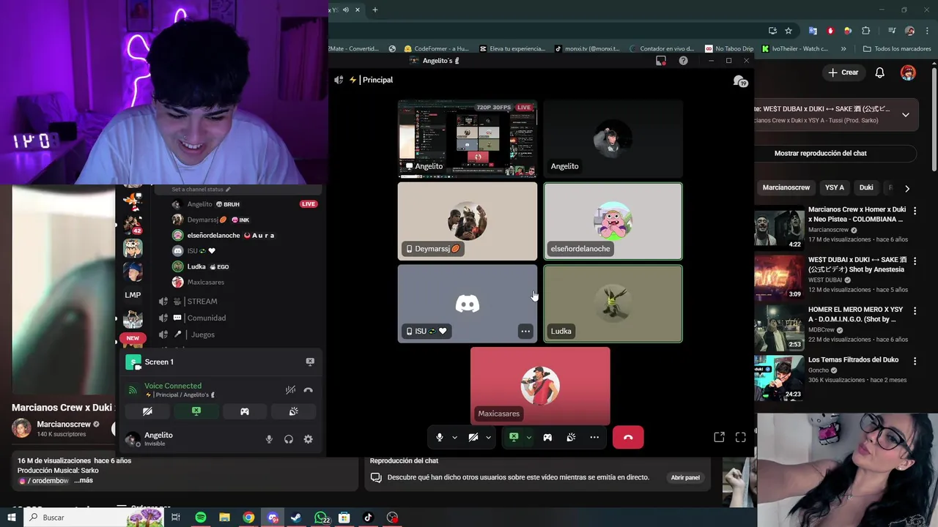Open the Juegos voice channel

[x=202, y=334]
